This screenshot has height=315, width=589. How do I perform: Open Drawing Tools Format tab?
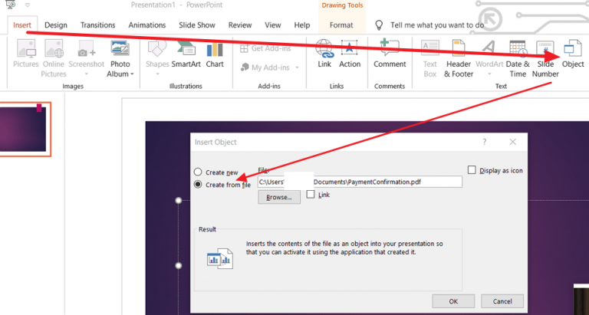[x=341, y=25]
